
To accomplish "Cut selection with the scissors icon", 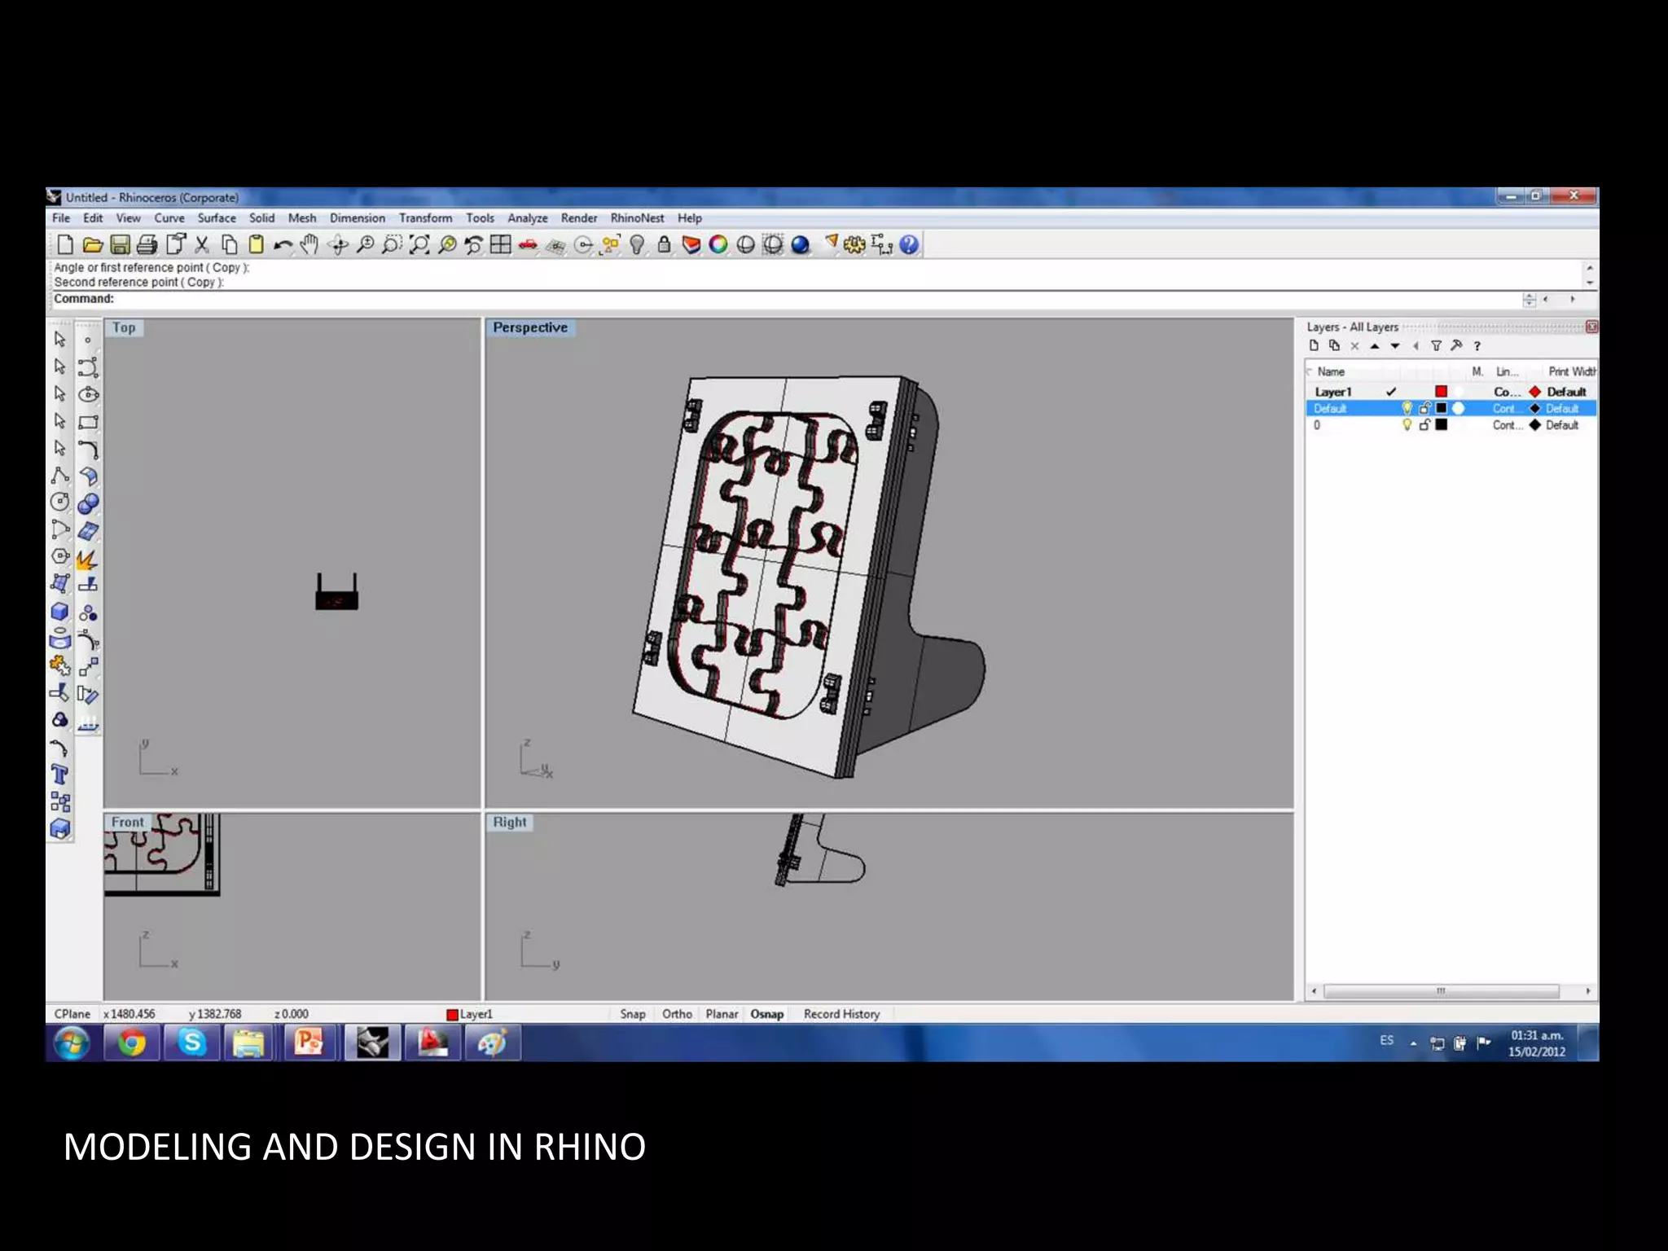I will coord(202,244).
